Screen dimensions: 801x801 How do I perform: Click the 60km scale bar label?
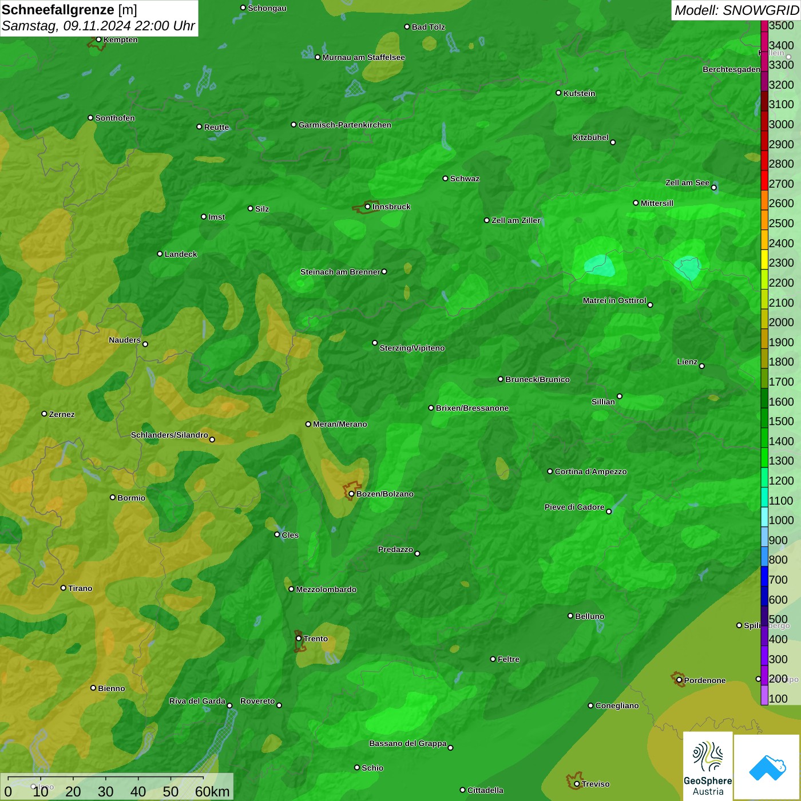212,791
